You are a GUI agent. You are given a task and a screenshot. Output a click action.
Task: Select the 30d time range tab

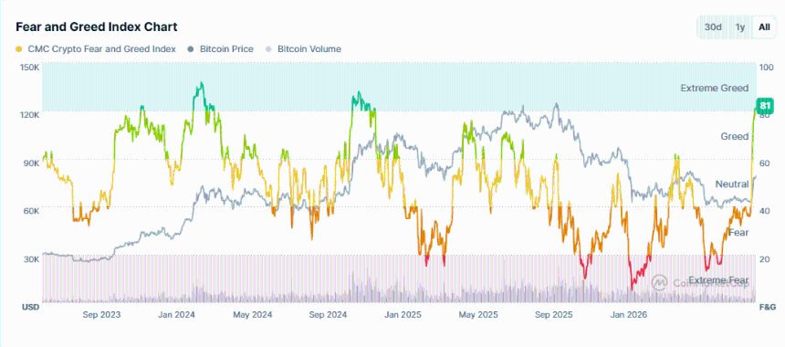pos(713,27)
